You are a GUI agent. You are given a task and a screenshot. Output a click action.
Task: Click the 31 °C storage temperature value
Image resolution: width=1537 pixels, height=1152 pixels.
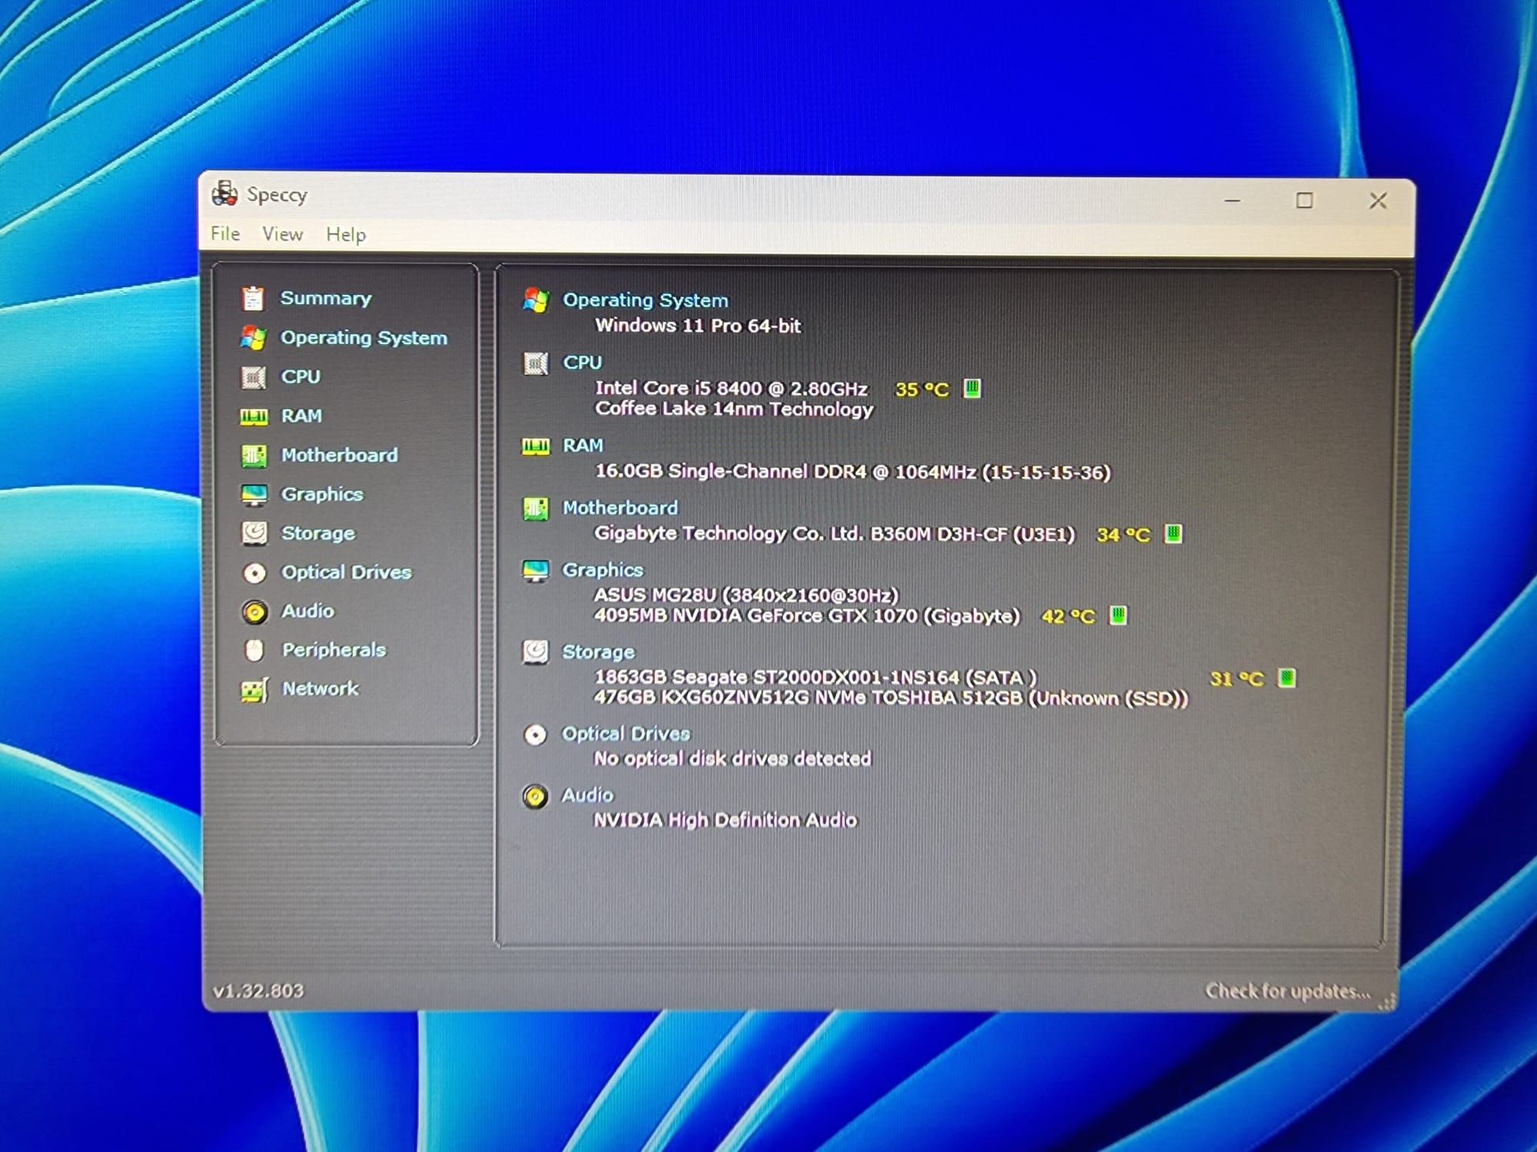(1237, 679)
